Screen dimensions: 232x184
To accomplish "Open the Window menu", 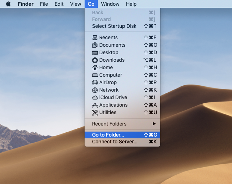I will tap(110, 4).
